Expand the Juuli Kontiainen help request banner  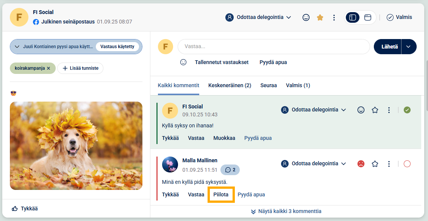[17, 47]
